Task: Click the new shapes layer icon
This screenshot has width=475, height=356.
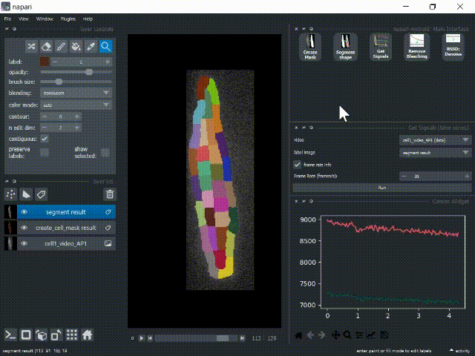Action: click(x=26, y=194)
